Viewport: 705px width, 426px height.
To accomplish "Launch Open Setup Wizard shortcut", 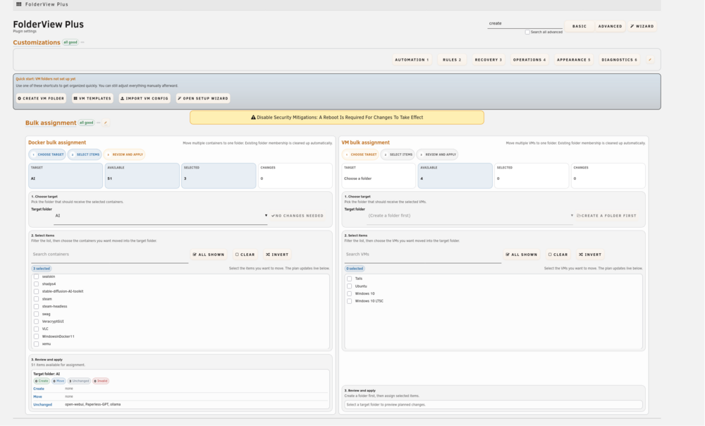I will (x=203, y=98).
